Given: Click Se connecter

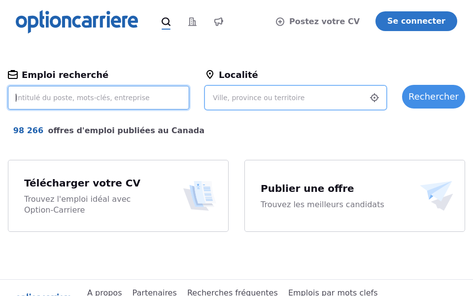Looking at the screenshot, I should [416, 21].
